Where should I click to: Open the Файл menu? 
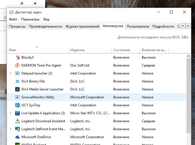(13, 19)
